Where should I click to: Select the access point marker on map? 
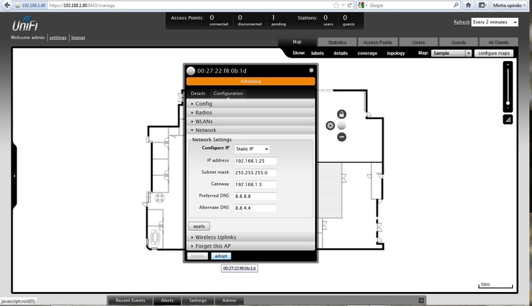point(342,126)
